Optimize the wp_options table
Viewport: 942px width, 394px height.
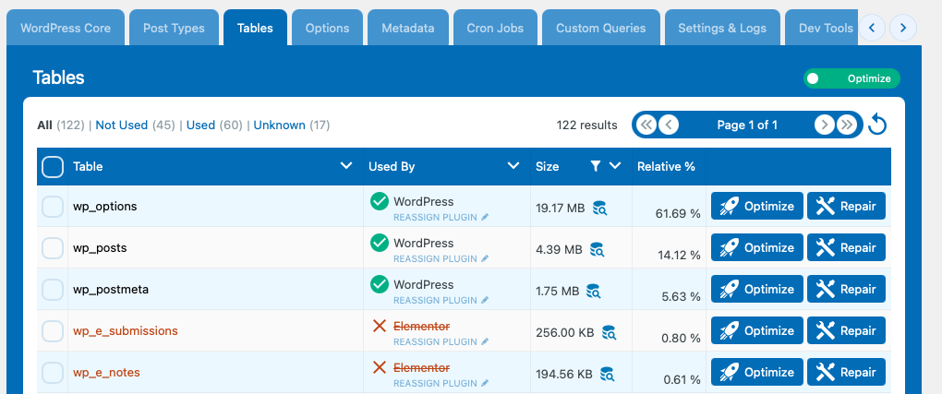point(756,207)
